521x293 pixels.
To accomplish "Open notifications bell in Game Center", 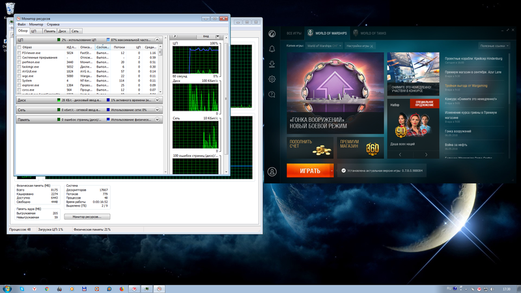I will coord(272,49).
